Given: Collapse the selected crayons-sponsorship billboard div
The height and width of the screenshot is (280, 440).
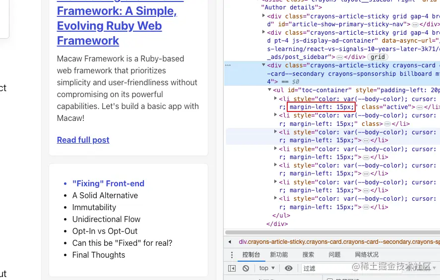Looking at the screenshot, I should [x=263, y=65].
